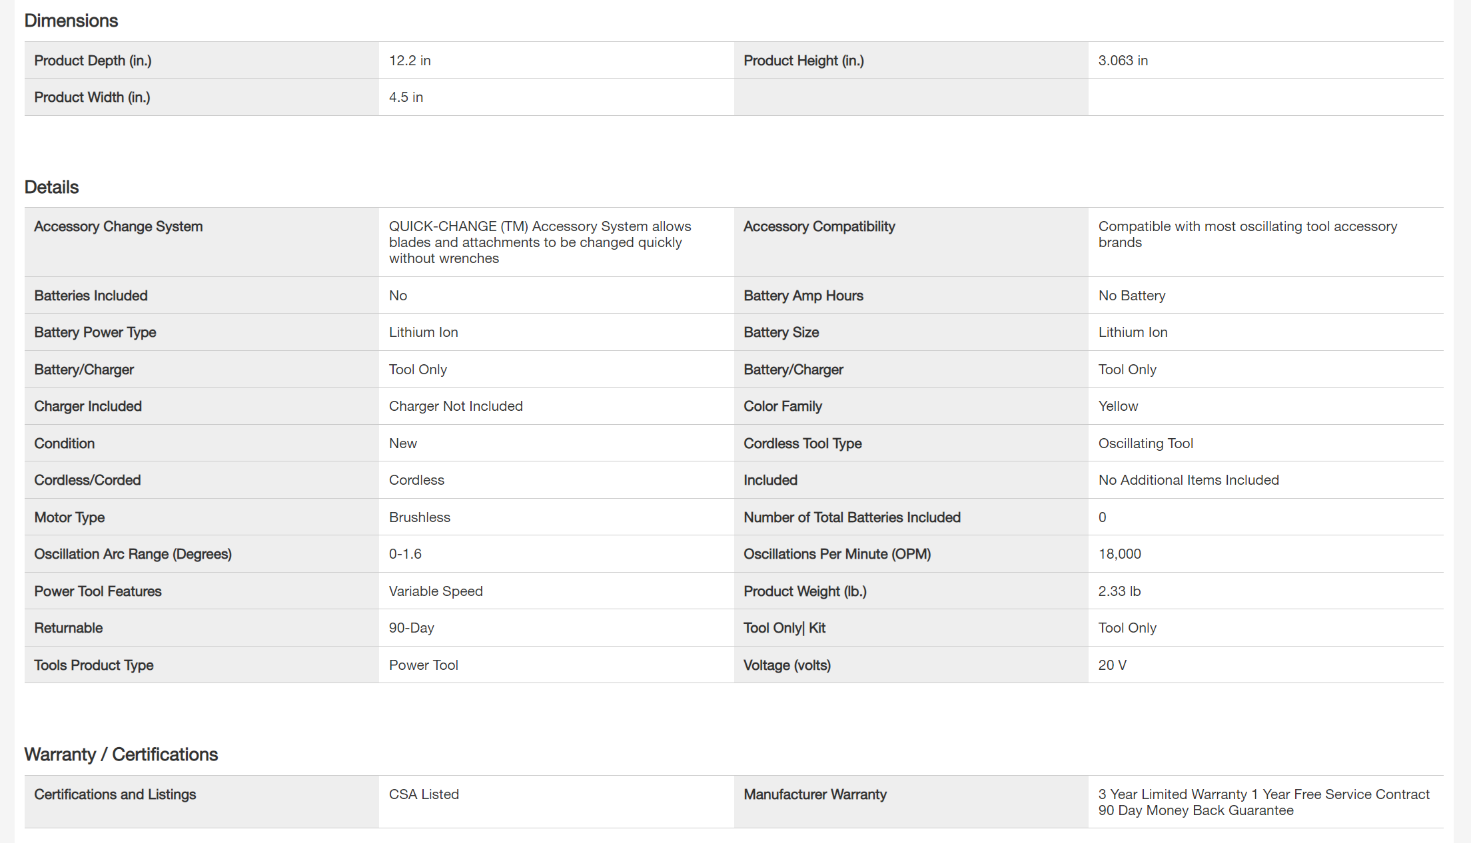Click the Color Family Yellow value
1471x843 pixels.
[1118, 406]
